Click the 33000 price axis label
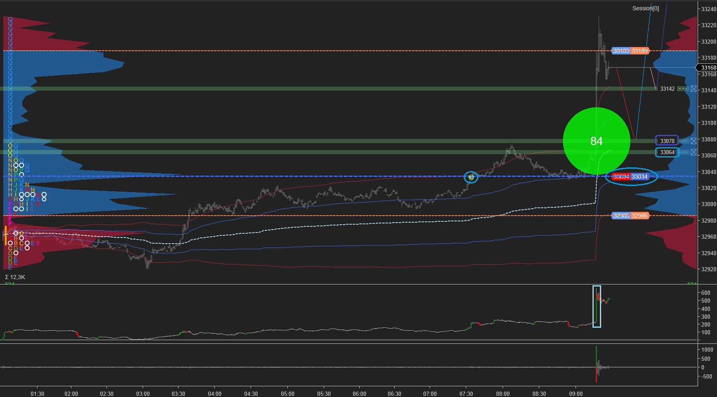 pos(708,204)
